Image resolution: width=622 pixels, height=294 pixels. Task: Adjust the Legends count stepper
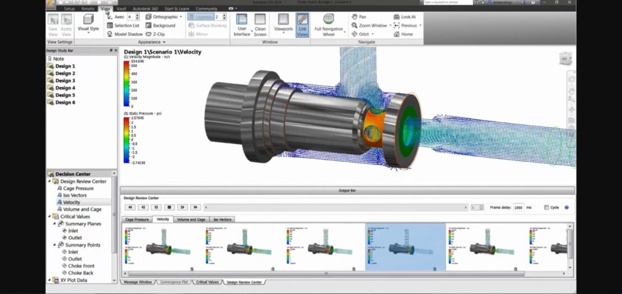pos(224,16)
